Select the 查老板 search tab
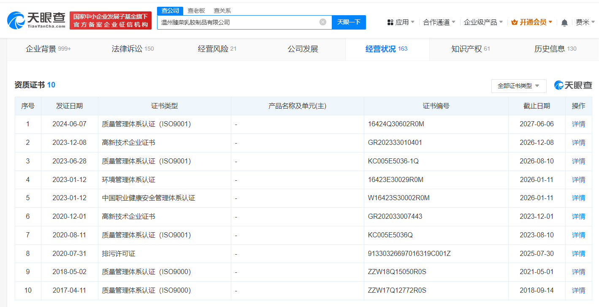599x307 pixels. (x=196, y=11)
